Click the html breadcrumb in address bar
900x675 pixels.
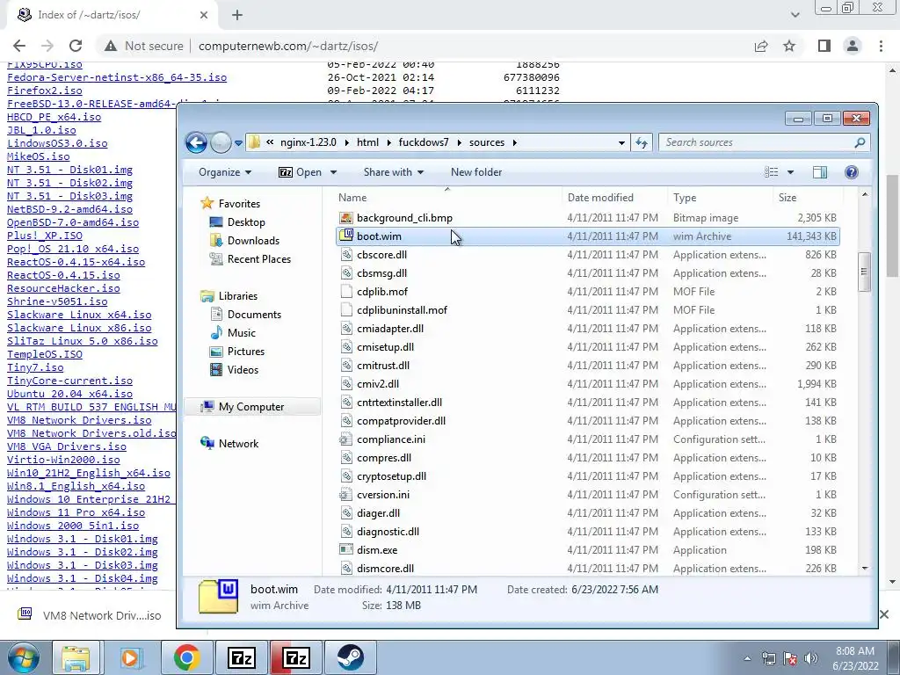point(367,142)
